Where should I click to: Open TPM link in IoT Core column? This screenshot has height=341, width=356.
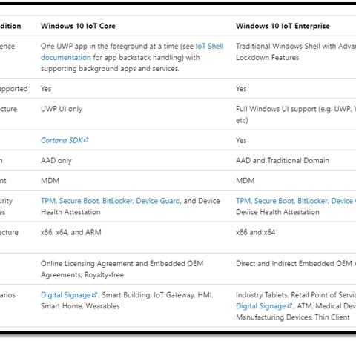click(x=48, y=201)
